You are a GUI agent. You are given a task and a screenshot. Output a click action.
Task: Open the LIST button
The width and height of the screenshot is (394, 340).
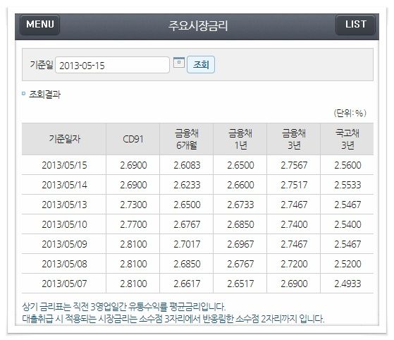click(x=355, y=25)
